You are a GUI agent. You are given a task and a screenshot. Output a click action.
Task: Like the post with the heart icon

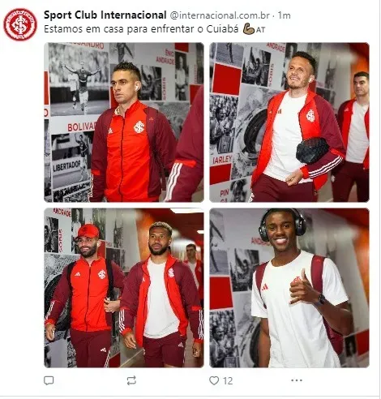[214, 380]
